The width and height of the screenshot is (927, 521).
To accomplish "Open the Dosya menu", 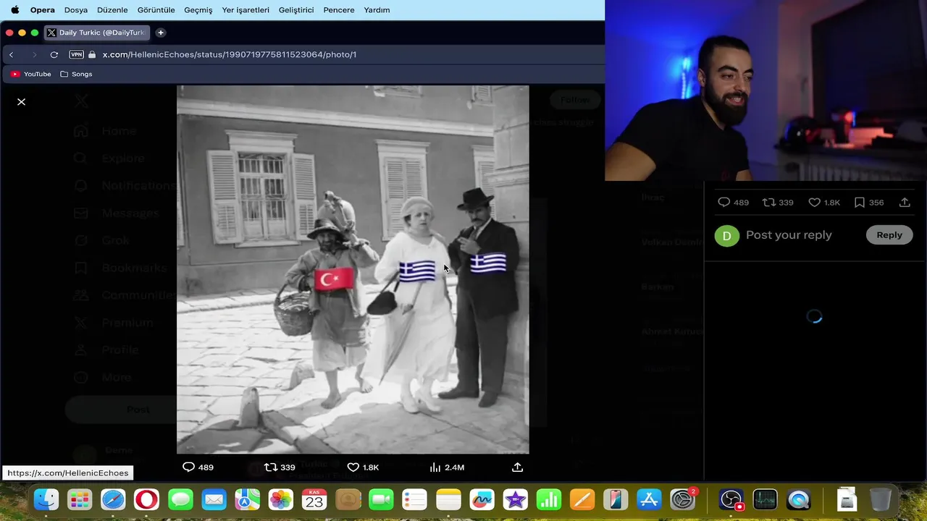I will pos(76,10).
